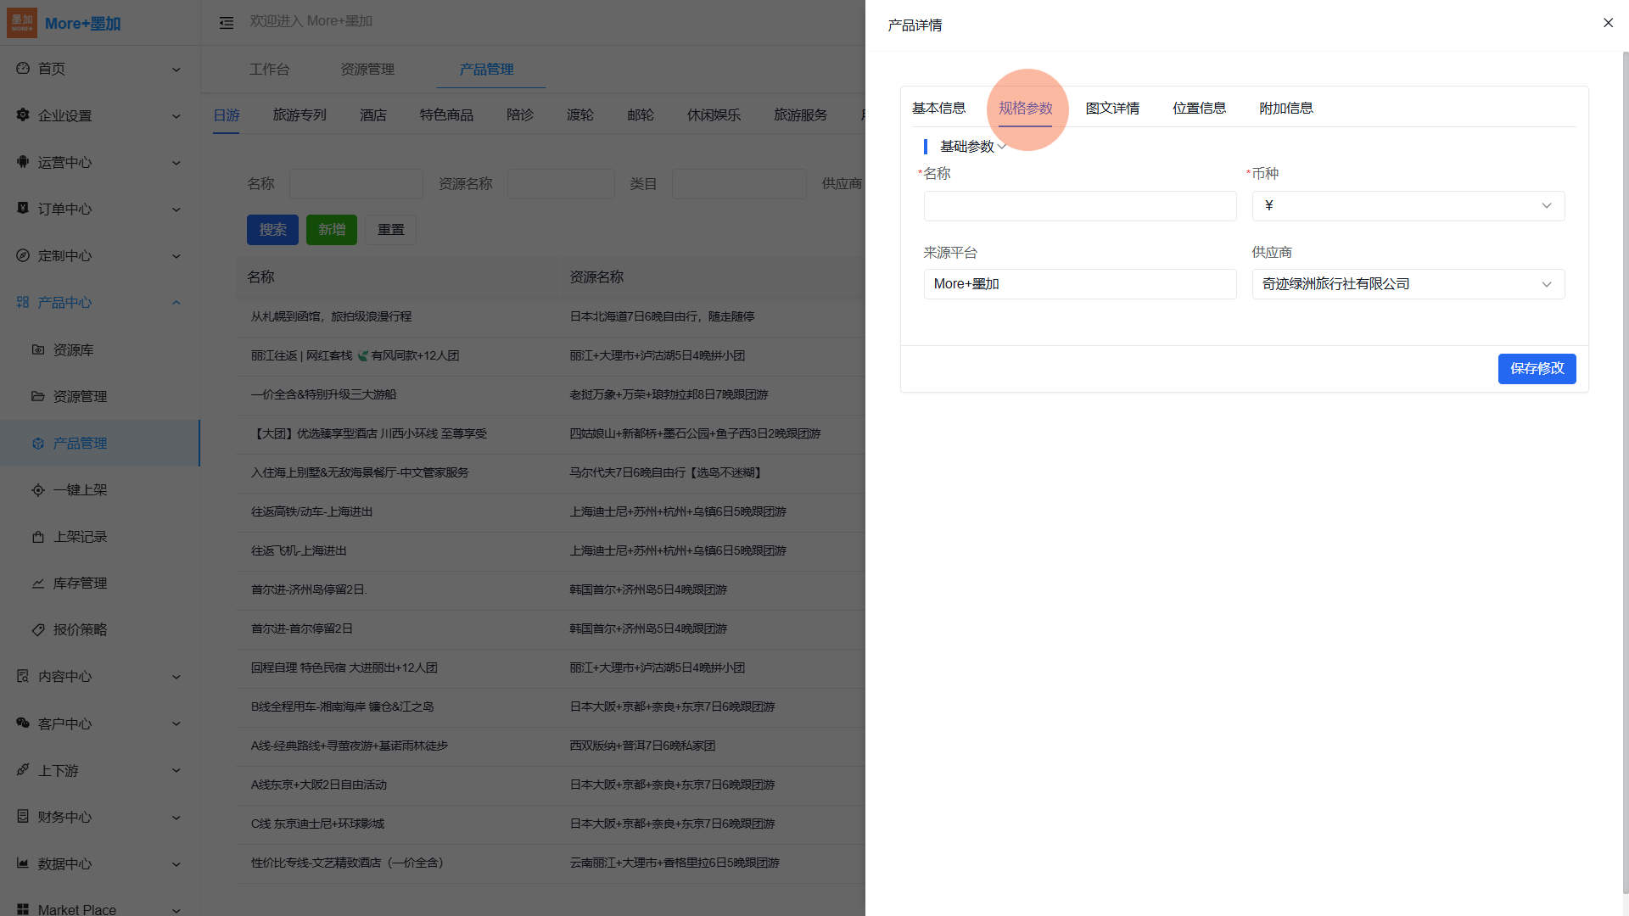Open the 币种 currency dropdown
Image resolution: width=1629 pixels, height=916 pixels.
click(x=1408, y=206)
